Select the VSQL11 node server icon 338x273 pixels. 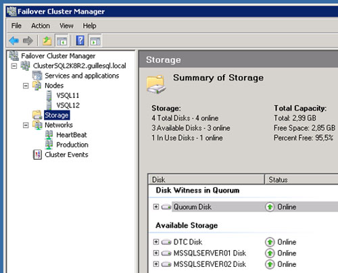point(49,95)
